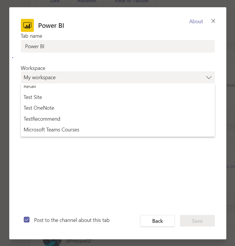This screenshot has width=235, height=246.
Task: Click the Retweet button behind dialog
Action: click(87, 2)
